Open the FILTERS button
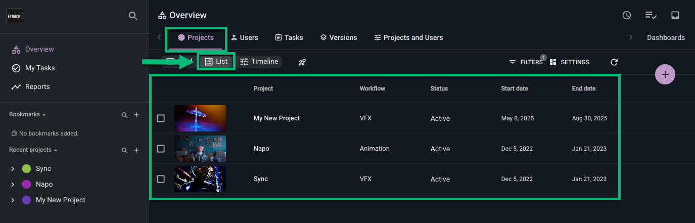The image size is (695, 223). [526, 62]
